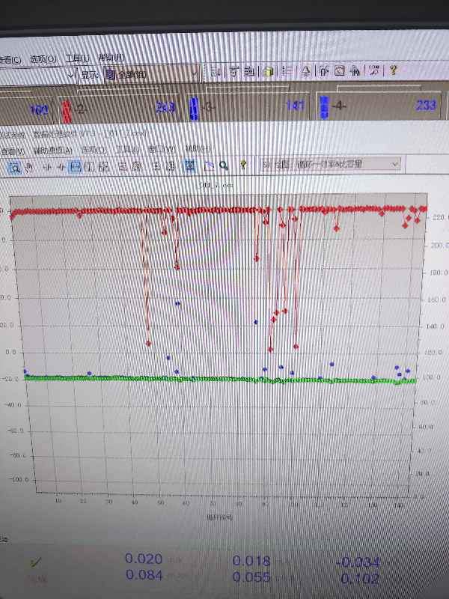Open the 查看(C) menu in upper window
The height and width of the screenshot is (599, 449).
point(10,60)
